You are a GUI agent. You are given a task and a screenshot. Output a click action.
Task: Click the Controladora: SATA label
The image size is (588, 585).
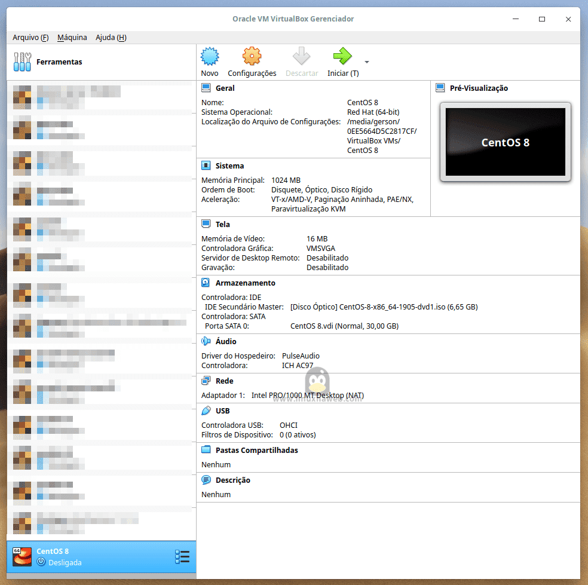pos(233,316)
